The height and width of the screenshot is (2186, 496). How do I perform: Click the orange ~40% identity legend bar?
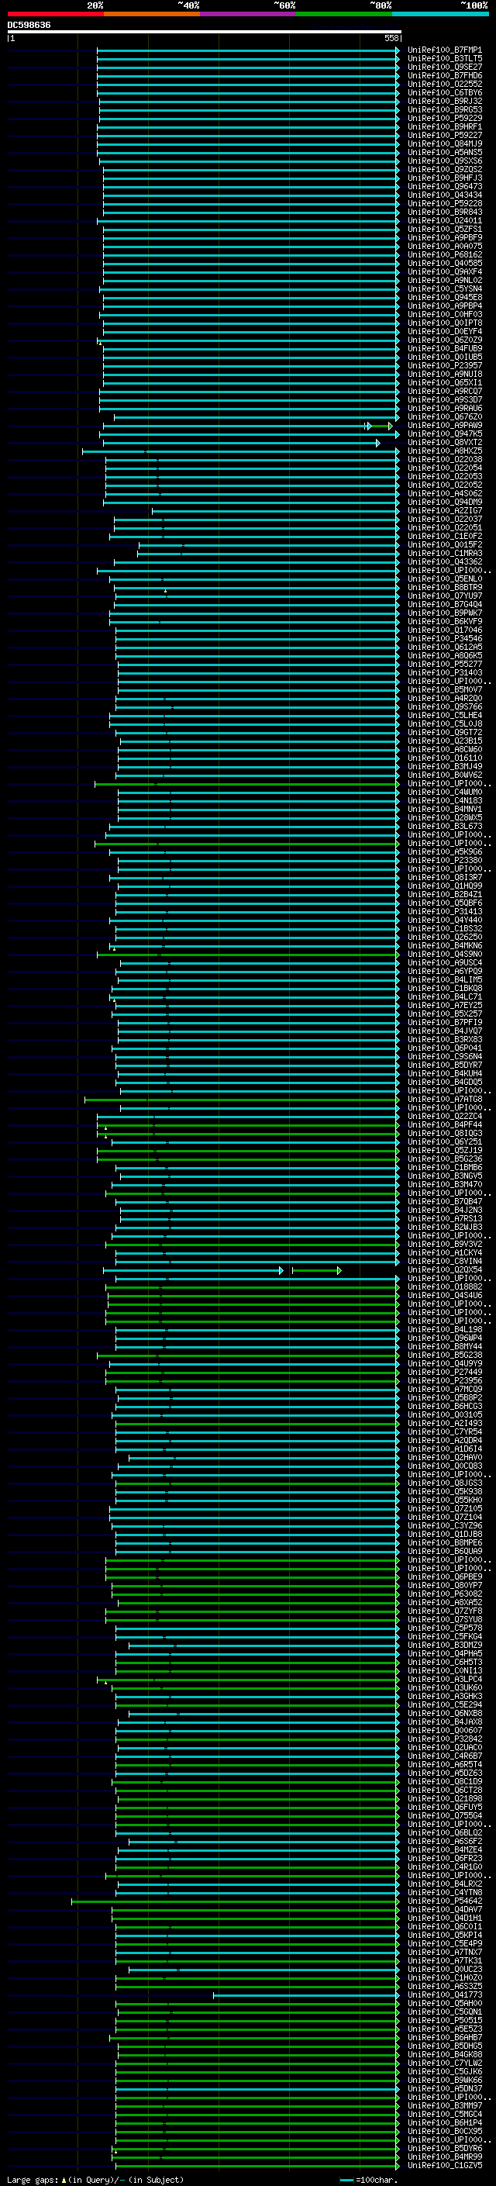coord(152,14)
